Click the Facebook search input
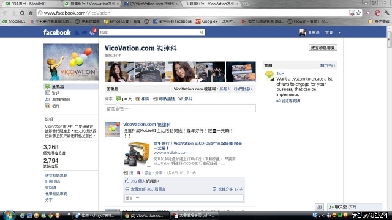This screenshot has width=392, height=220. (149, 32)
